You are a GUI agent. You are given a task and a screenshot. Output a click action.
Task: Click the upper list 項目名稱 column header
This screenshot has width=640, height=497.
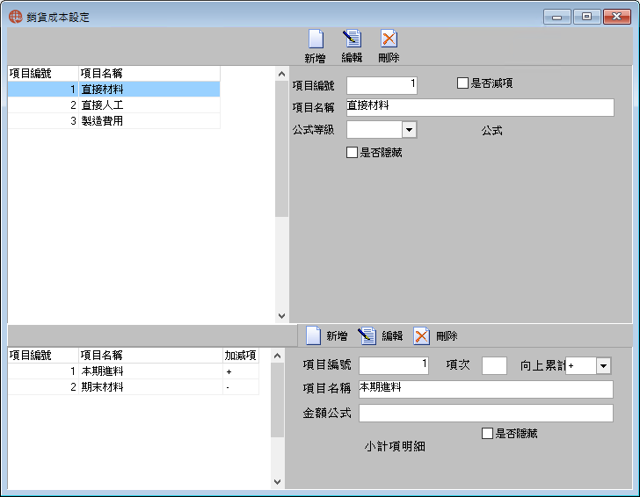click(149, 74)
